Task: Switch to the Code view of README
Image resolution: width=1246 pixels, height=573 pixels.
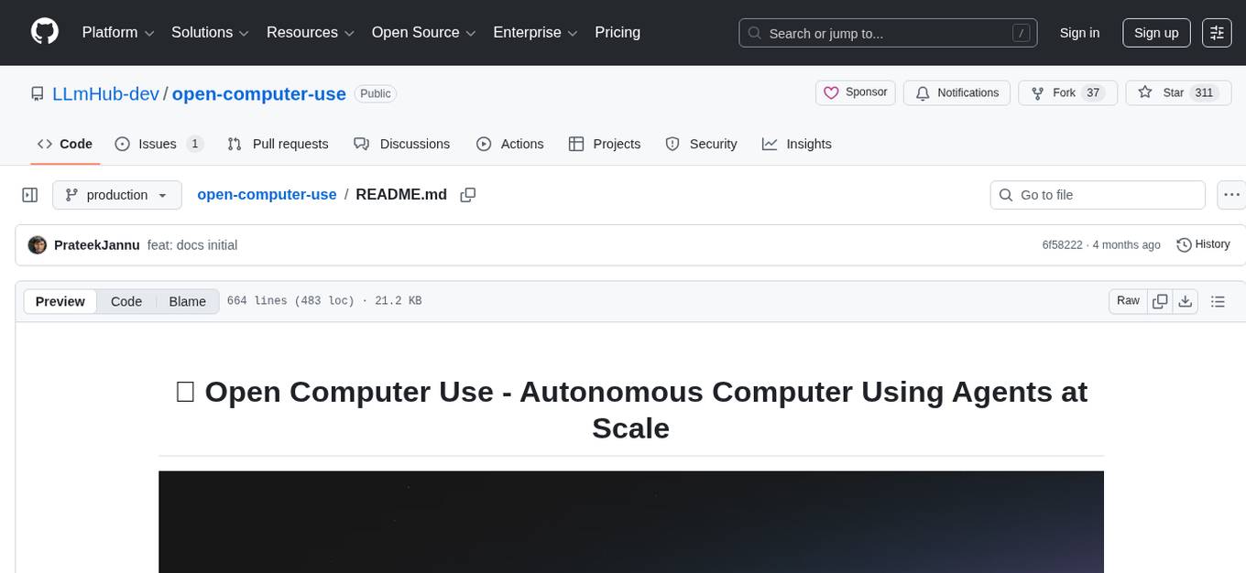Action: point(126,301)
